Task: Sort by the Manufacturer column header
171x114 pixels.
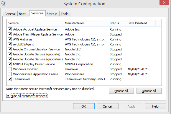Action: pyautogui.click(x=85, y=23)
